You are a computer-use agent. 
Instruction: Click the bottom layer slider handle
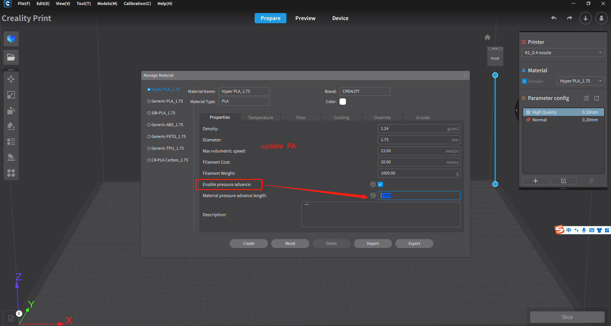click(x=495, y=184)
